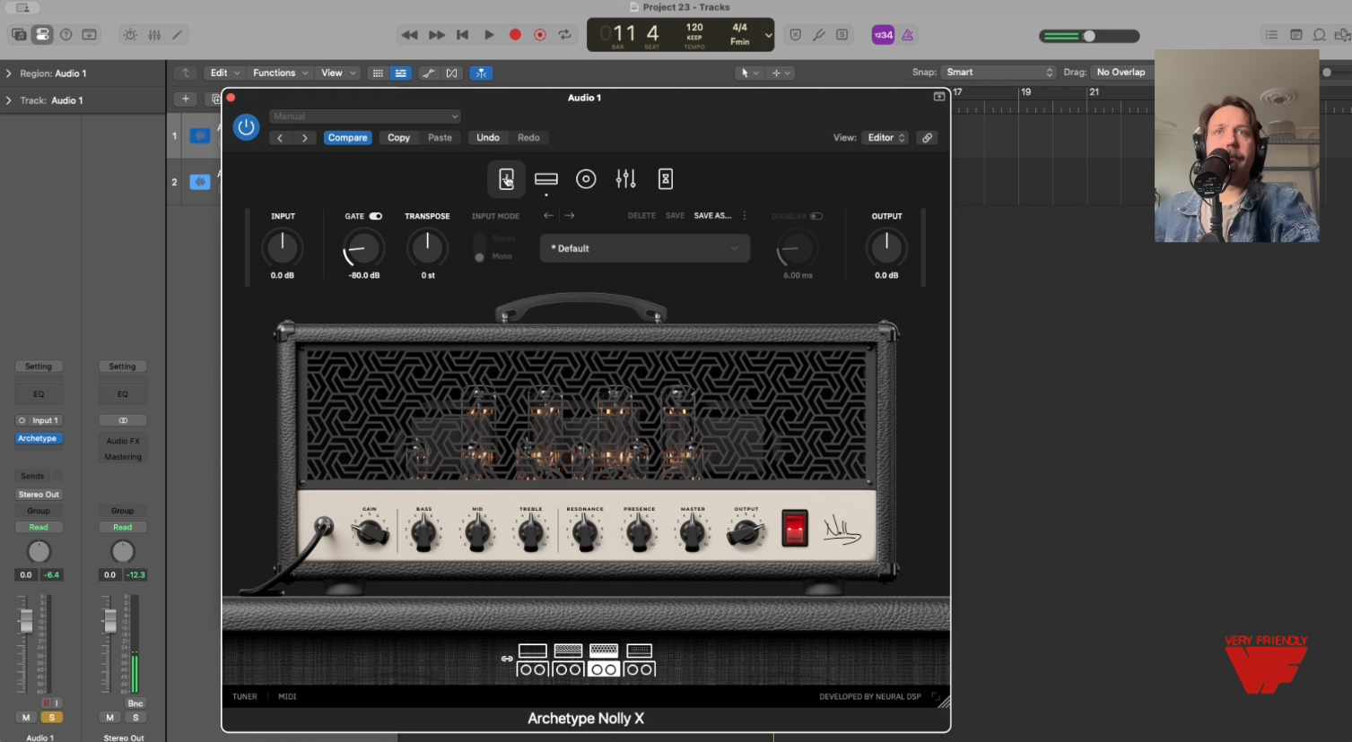Open the Edit menu in tracks area
Image resolution: width=1352 pixels, height=742 pixels.
224,73
